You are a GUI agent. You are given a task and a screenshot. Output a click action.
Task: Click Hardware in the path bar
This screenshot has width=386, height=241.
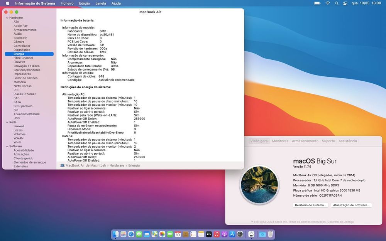coord(117,165)
